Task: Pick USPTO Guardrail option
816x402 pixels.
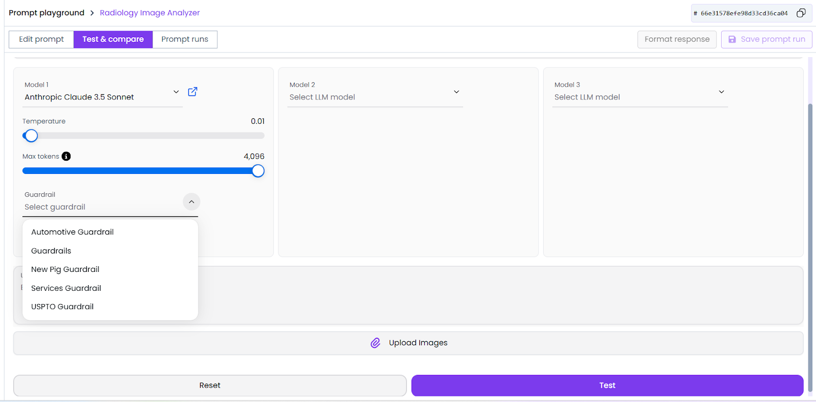Action: (x=62, y=307)
